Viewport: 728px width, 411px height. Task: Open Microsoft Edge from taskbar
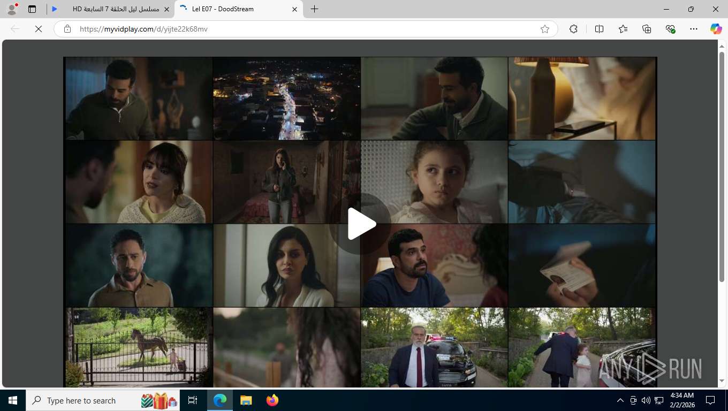(x=220, y=400)
